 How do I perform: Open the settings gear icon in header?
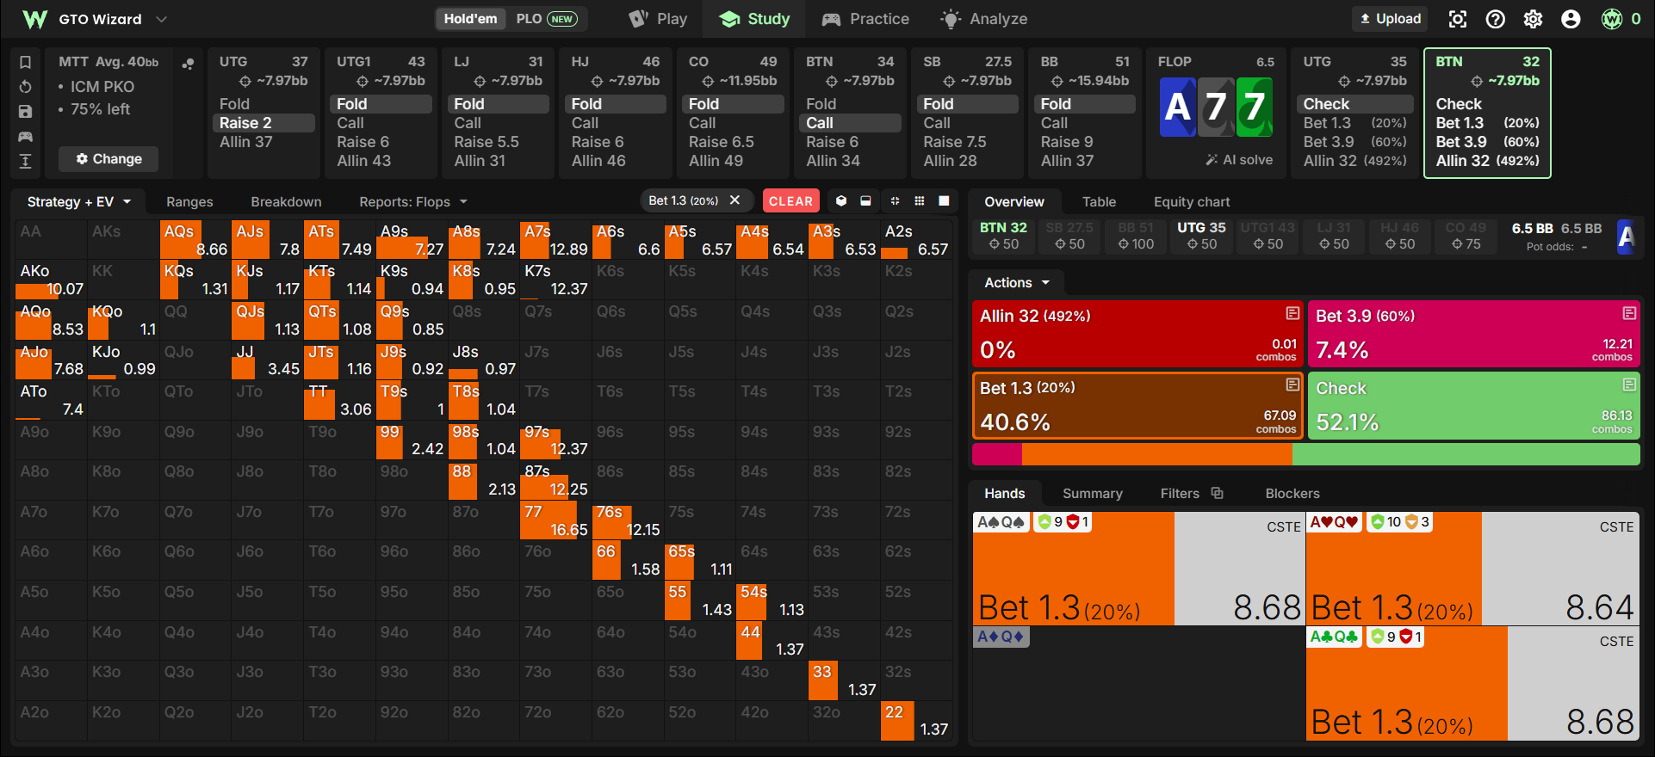(x=1534, y=19)
